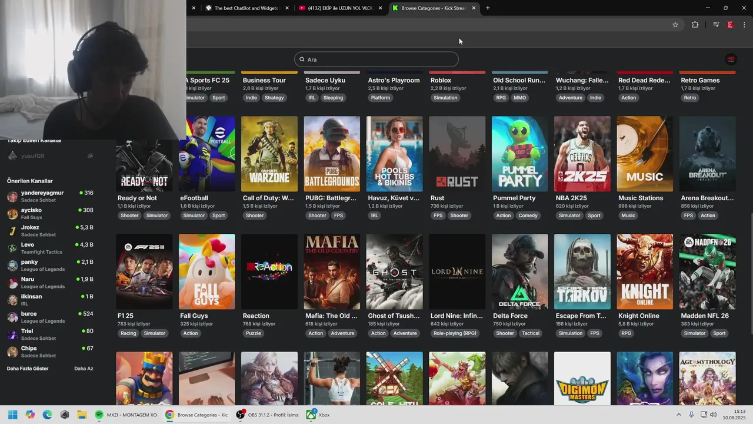
Task: Open the Ghost of Tsushima cover
Action: click(395, 271)
